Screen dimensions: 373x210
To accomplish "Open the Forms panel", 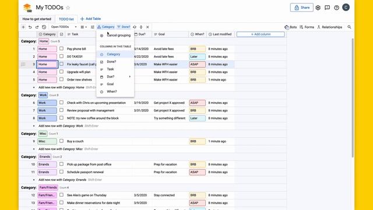I will pos(307,27).
